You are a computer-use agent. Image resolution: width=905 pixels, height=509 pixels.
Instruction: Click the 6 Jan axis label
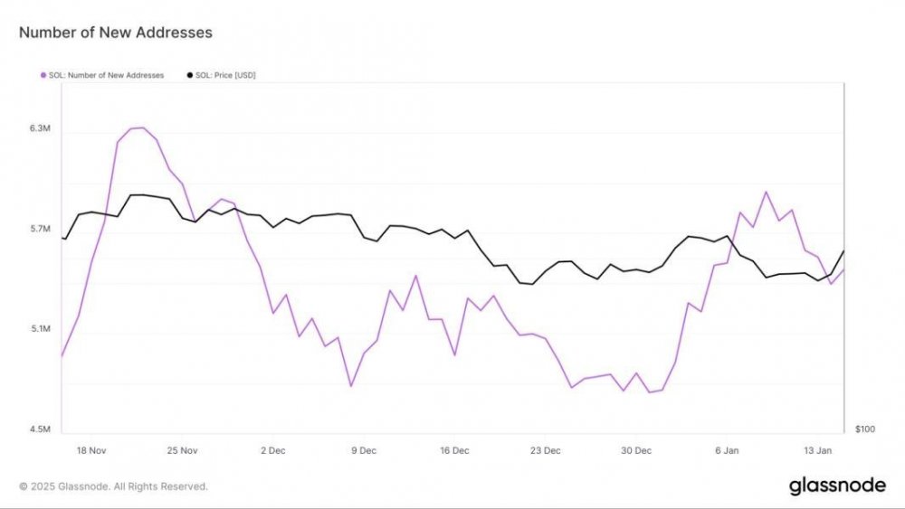click(728, 449)
